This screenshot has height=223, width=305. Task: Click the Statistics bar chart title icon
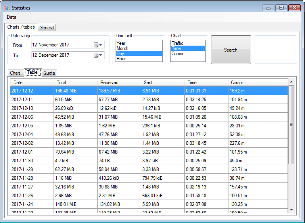7,8
